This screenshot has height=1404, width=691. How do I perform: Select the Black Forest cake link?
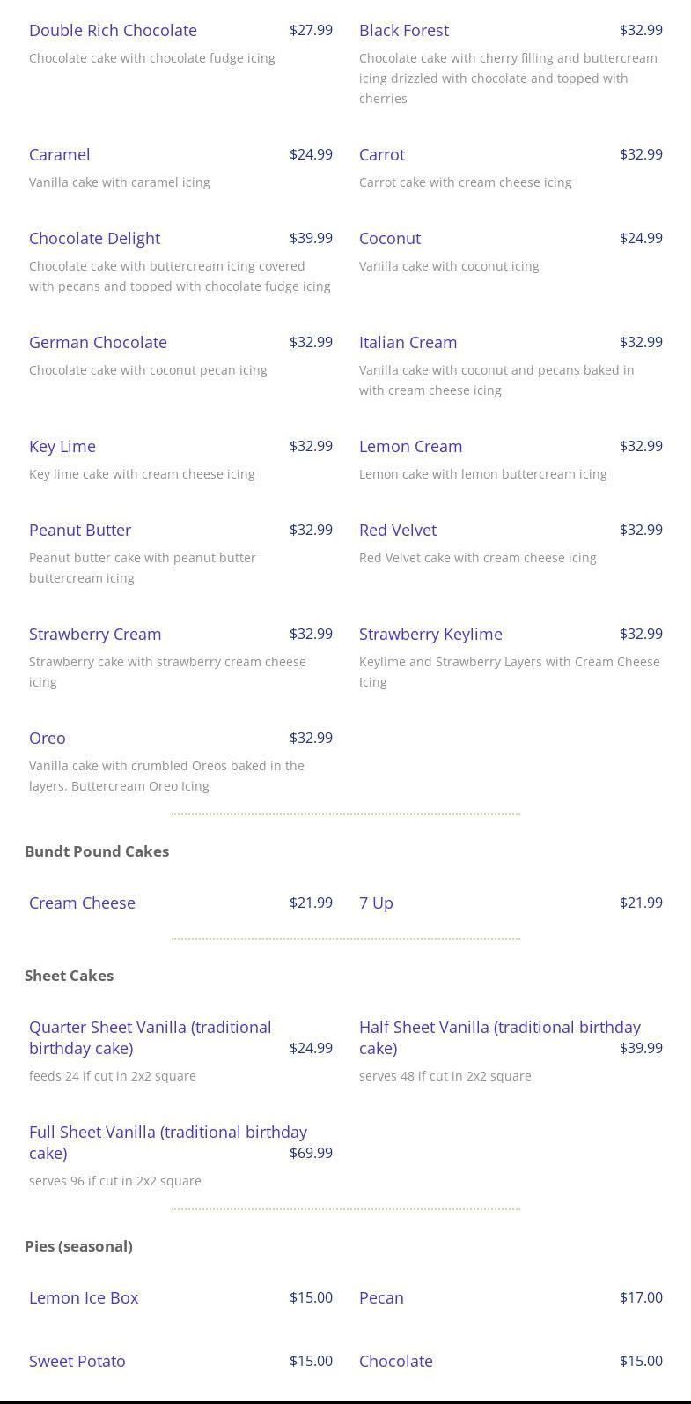coord(404,30)
